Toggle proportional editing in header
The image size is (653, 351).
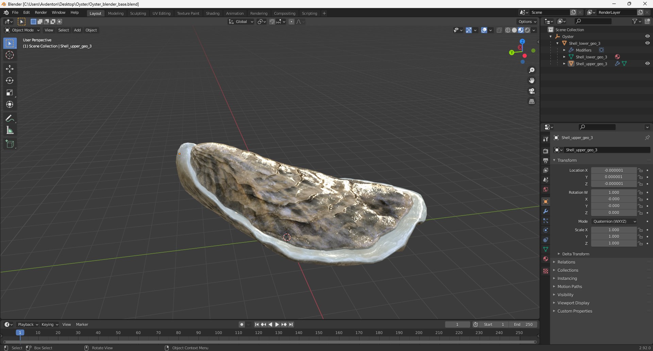[291, 22]
